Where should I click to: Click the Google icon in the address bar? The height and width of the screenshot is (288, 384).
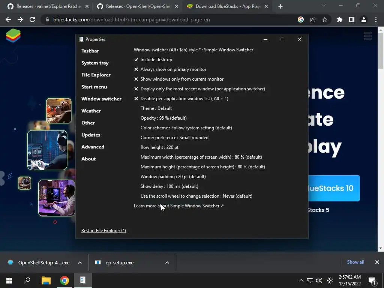[301, 19]
